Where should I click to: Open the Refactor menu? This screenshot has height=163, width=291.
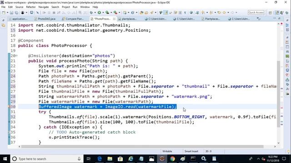pos(31,7)
